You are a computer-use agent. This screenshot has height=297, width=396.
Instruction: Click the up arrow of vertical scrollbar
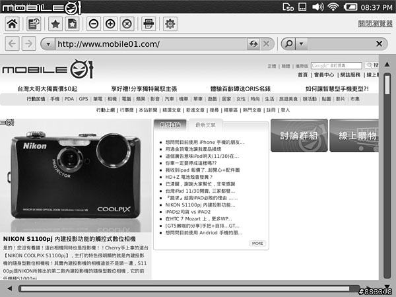coord(387,65)
